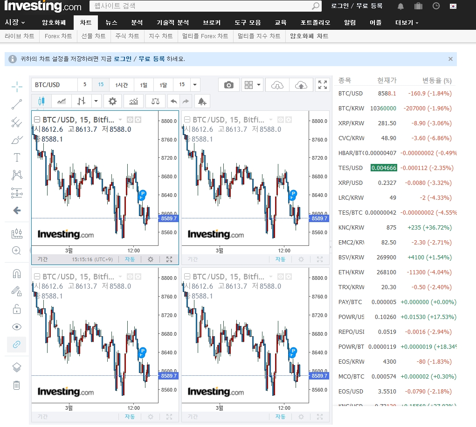The height and width of the screenshot is (427, 476).
Task: Click the 로그인 link in banner
Action: 123,59
